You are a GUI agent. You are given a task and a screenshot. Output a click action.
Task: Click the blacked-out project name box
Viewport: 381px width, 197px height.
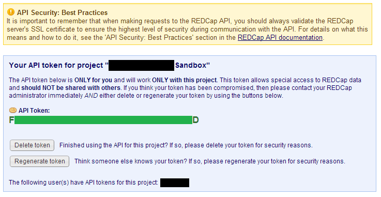click(x=142, y=65)
